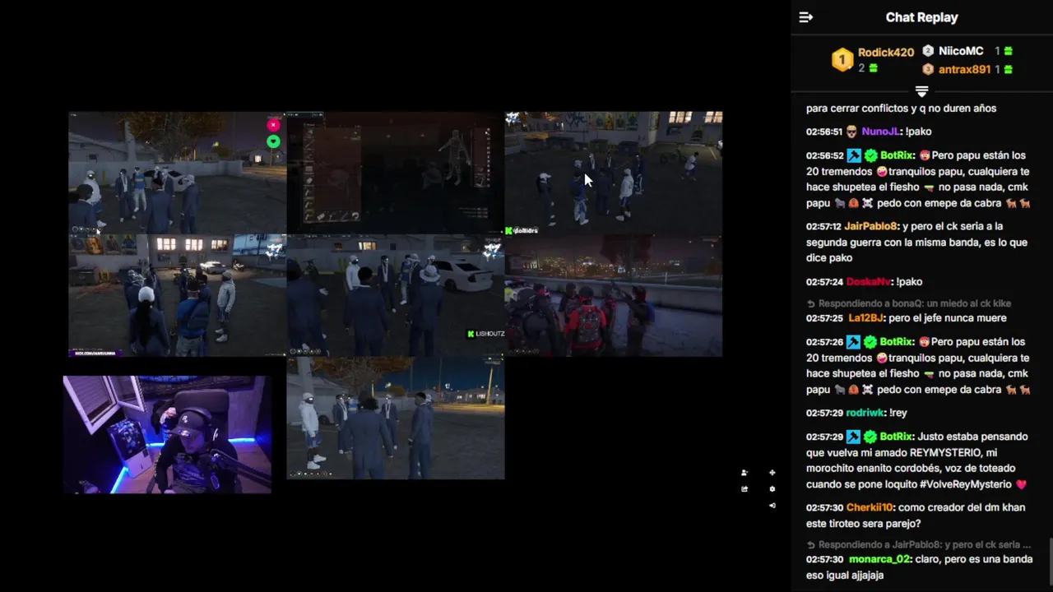1053x592 pixels.
Task: Click the 02:57:24 timestamp
Action: point(824,282)
